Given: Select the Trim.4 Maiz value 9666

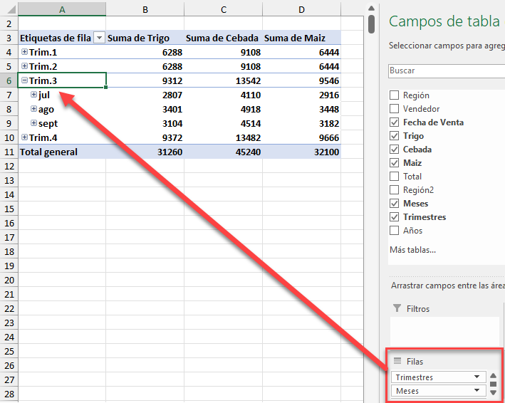Looking at the screenshot, I should coord(302,137).
